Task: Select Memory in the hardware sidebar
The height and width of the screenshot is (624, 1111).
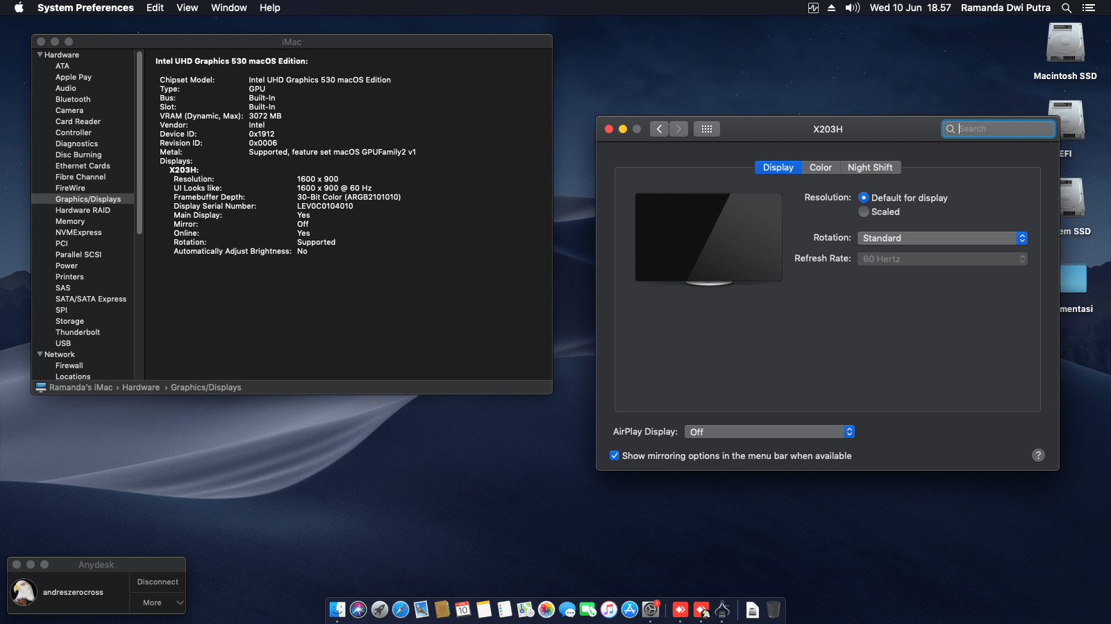Action: click(x=70, y=221)
